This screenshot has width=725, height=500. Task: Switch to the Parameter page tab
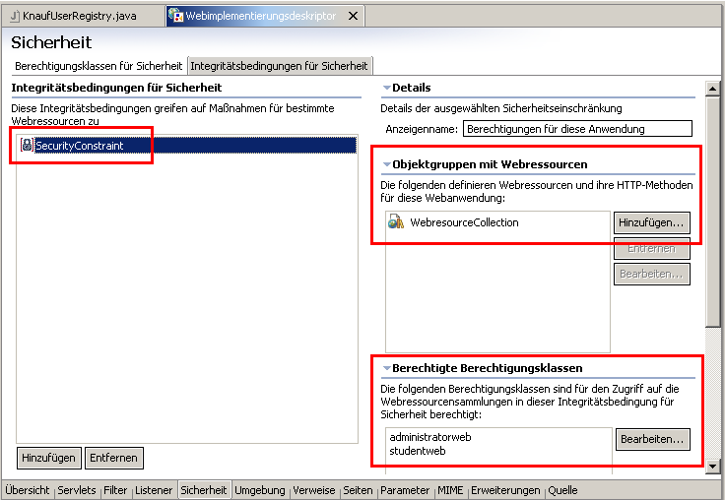tap(405, 490)
